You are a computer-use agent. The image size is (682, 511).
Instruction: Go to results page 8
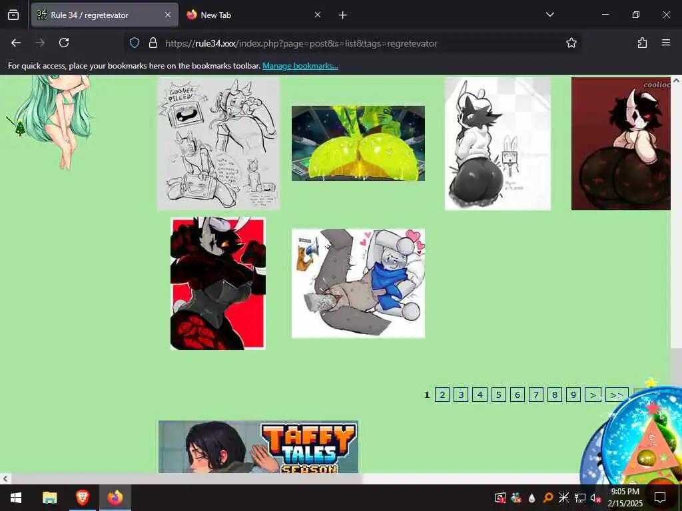click(555, 395)
